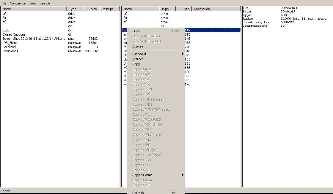
Task: Click Extract... in the context menu
Action: [156, 59]
